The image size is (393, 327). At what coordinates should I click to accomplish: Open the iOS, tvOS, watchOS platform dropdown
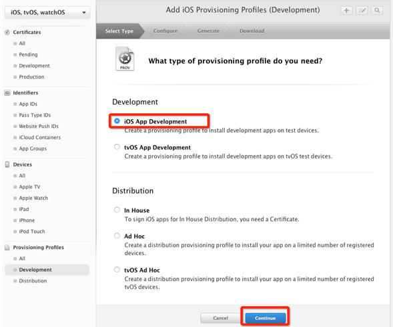coord(47,12)
